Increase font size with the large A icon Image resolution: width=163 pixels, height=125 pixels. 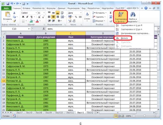[x=39, y=17]
